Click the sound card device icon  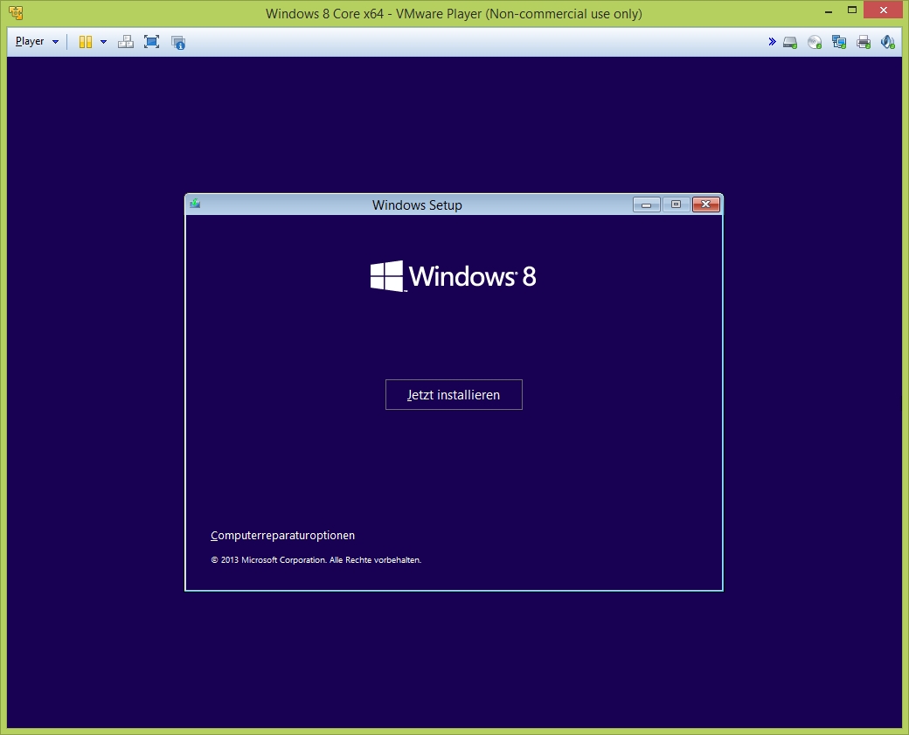click(x=887, y=42)
